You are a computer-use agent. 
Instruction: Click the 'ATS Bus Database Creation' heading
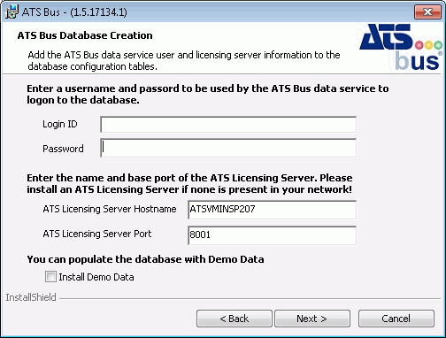(x=85, y=35)
